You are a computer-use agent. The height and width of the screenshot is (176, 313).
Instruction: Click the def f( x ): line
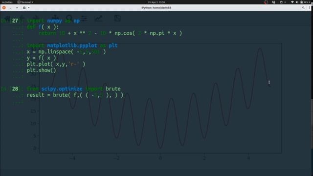tap(43, 27)
